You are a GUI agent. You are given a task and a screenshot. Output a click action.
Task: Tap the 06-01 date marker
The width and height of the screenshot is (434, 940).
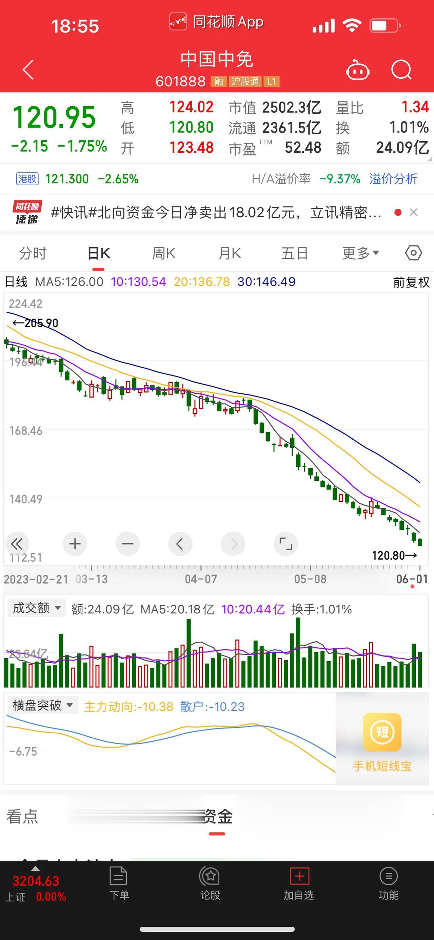pyautogui.click(x=412, y=579)
